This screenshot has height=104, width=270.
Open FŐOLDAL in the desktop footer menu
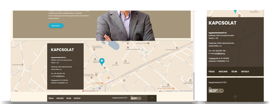click(51, 98)
